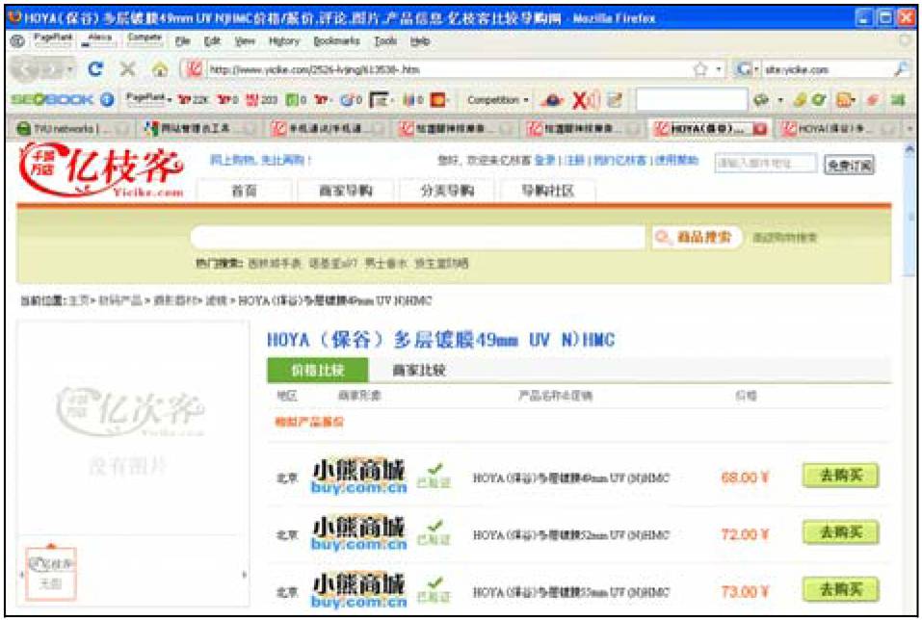
Task: Close the active HOYA tab
Action: click(x=760, y=128)
